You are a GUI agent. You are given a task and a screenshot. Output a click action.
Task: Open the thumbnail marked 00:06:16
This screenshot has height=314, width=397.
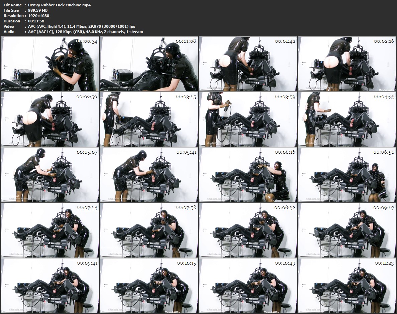(248, 174)
